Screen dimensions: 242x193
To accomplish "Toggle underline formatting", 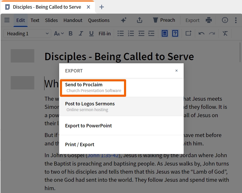I will [x=91, y=33].
